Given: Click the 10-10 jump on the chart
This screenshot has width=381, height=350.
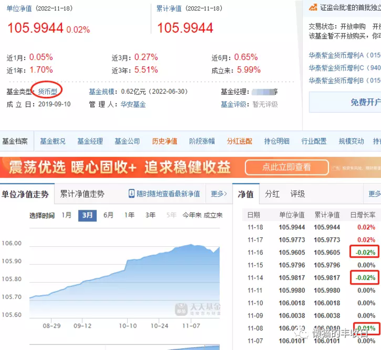Looking at the screenshot, I should [x=127, y=265].
